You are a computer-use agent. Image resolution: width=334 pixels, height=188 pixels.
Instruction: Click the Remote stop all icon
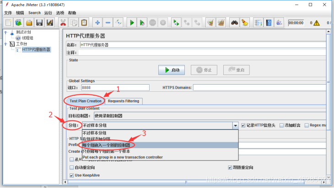(x=187, y=22)
